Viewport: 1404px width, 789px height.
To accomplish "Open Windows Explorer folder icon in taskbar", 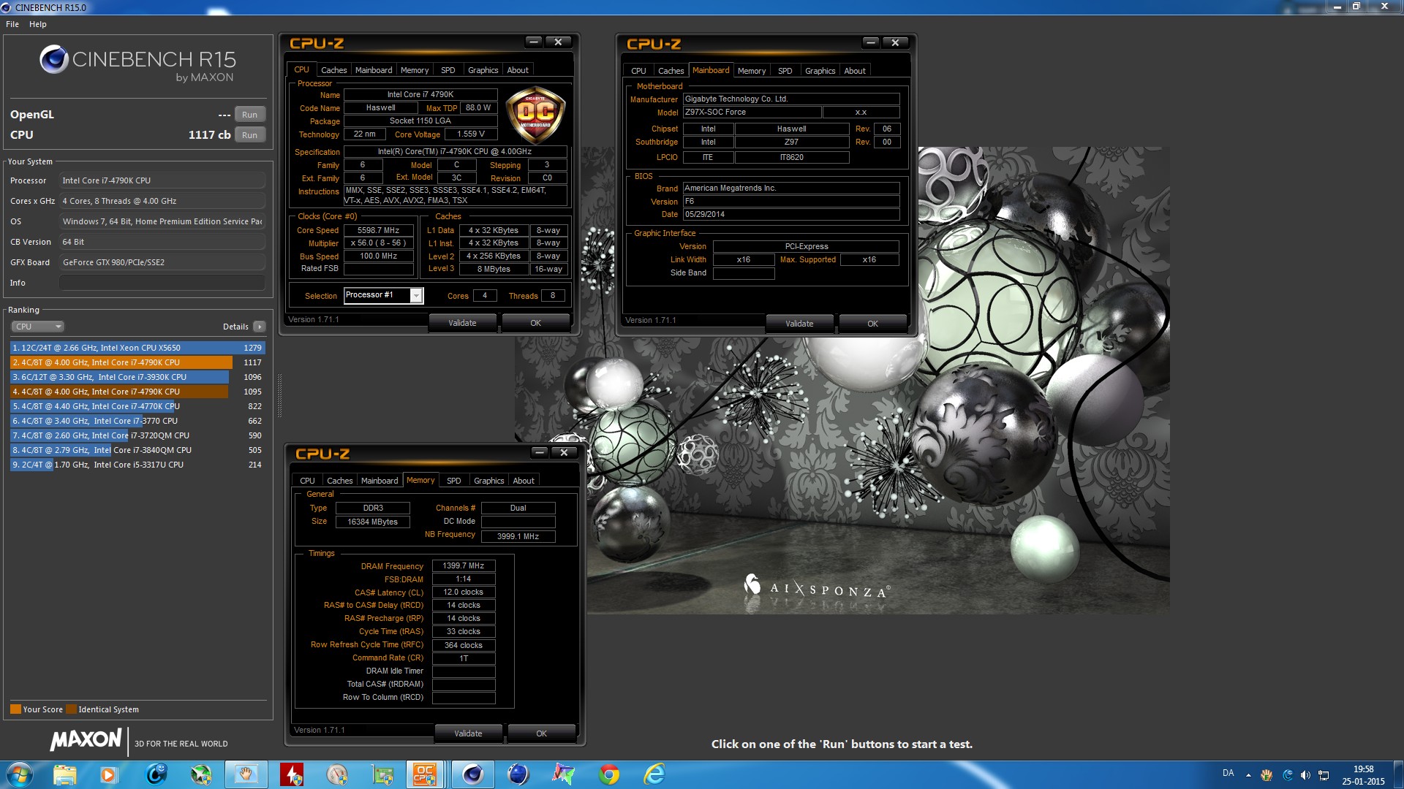I will pyautogui.click(x=64, y=774).
